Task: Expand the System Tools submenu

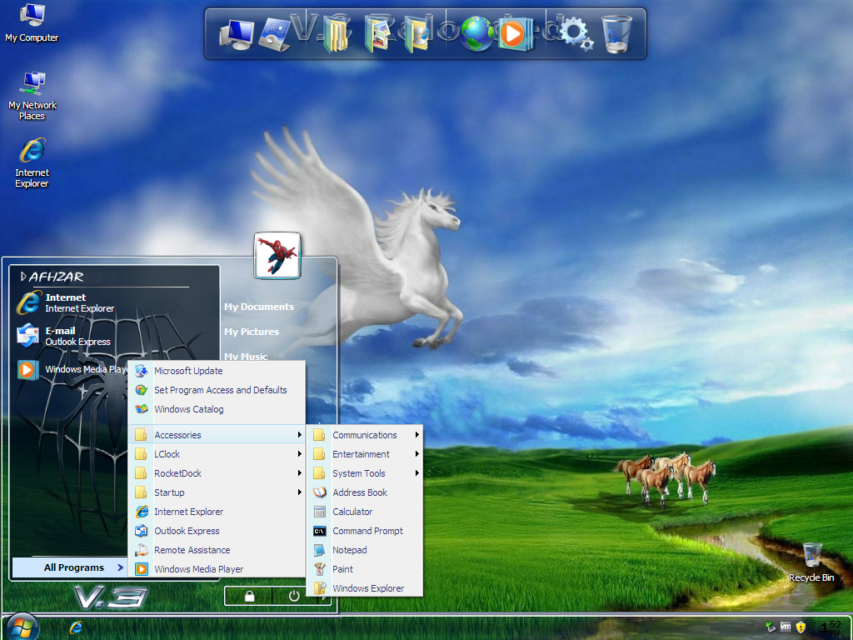Action: (365, 473)
